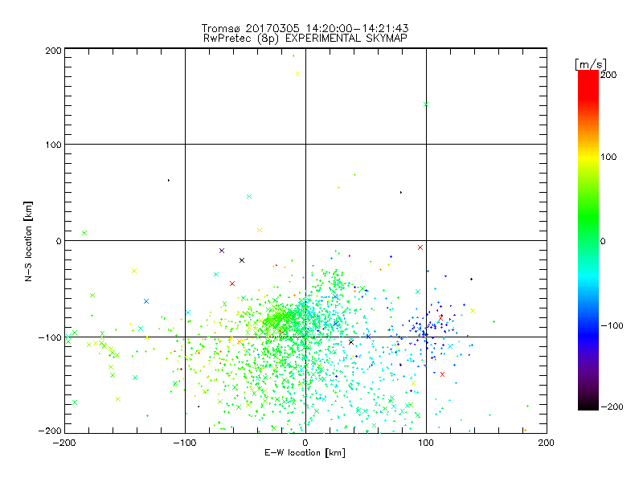
Task: Click the green X marker at top right
Action: [x=426, y=104]
